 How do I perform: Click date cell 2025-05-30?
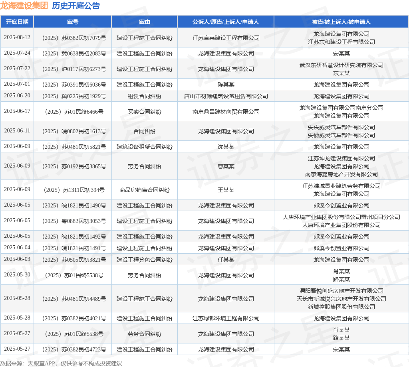[x=17, y=275]
